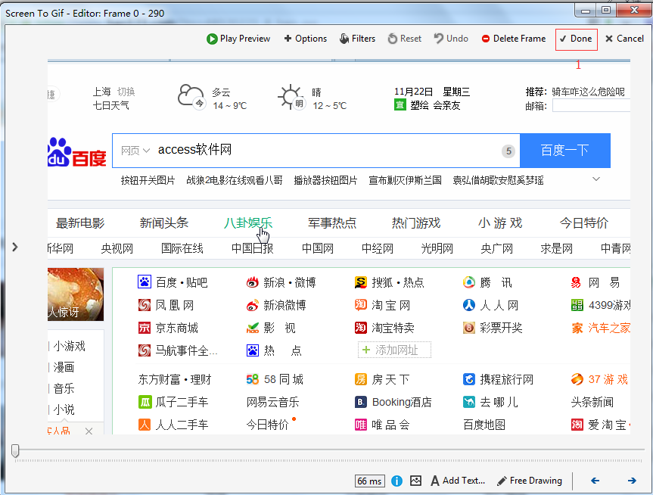Click the 58同城 icon
The width and height of the screenshot is (653, 495).
click(253, 379)
